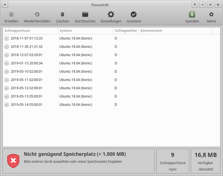This screenshot has width=223, height=176.
Task: Click clock icon of 2019-05-13 snapshot
Action: (7, 96)
